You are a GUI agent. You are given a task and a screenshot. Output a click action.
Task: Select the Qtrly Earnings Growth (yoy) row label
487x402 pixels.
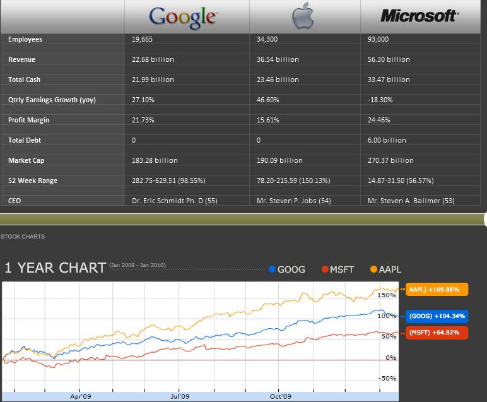52,100
